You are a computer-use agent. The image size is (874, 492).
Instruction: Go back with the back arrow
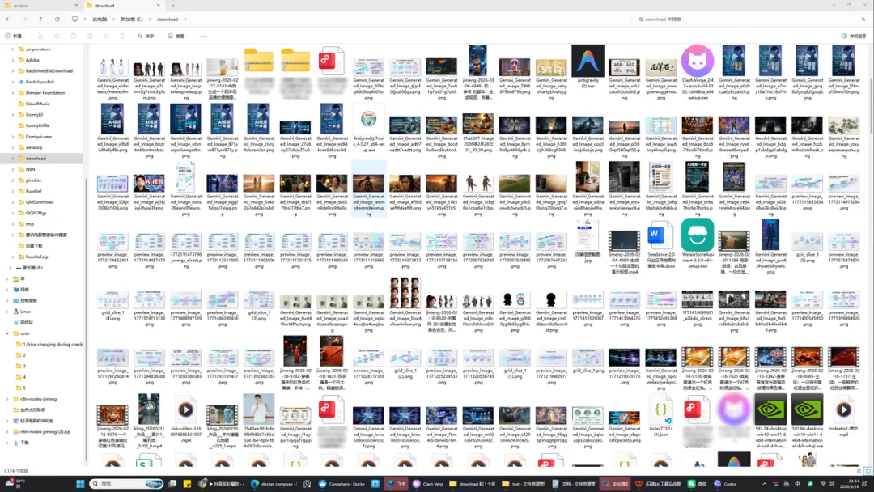coord(8,19)
